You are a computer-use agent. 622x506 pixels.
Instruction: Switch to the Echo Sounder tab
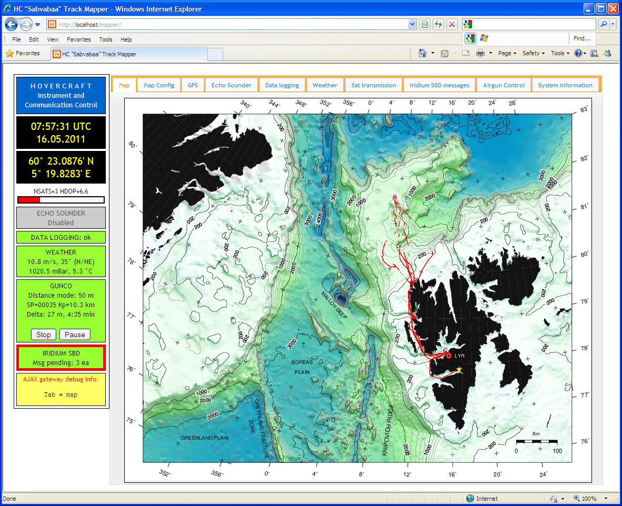point(232,85)
